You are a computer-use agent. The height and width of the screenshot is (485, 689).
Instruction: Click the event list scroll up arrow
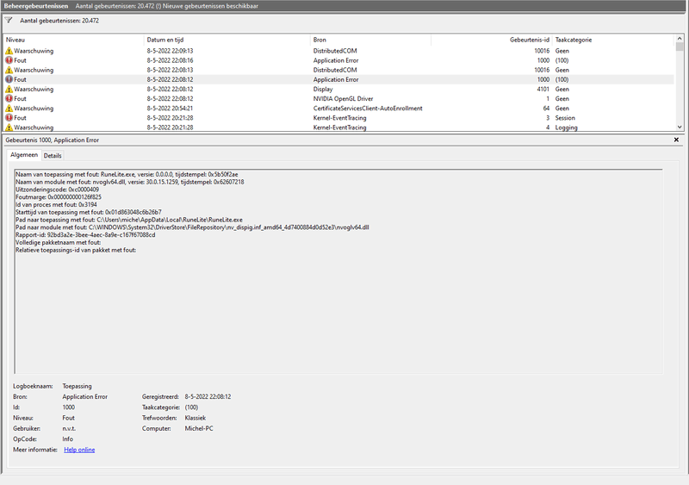[680, 39]
